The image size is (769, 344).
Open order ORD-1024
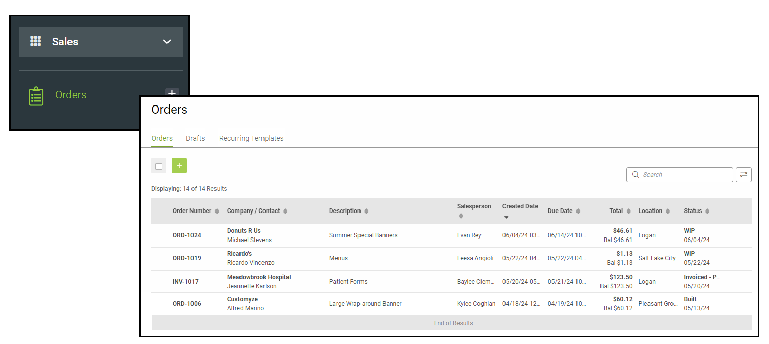(x=187, y=235)
